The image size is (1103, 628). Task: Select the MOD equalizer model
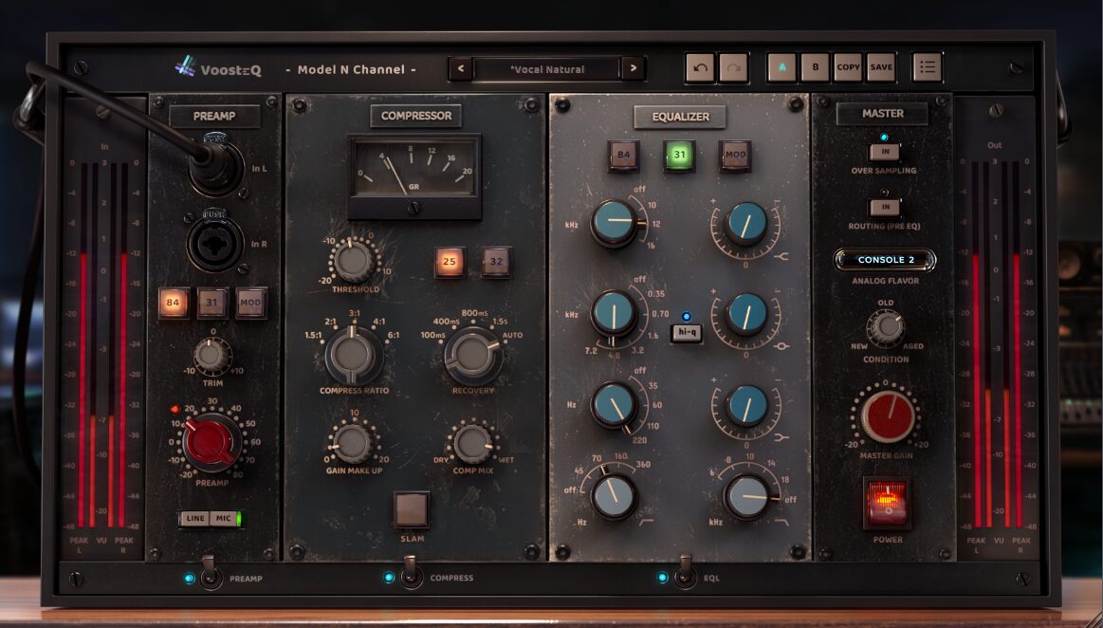click(x=735, y=155)
